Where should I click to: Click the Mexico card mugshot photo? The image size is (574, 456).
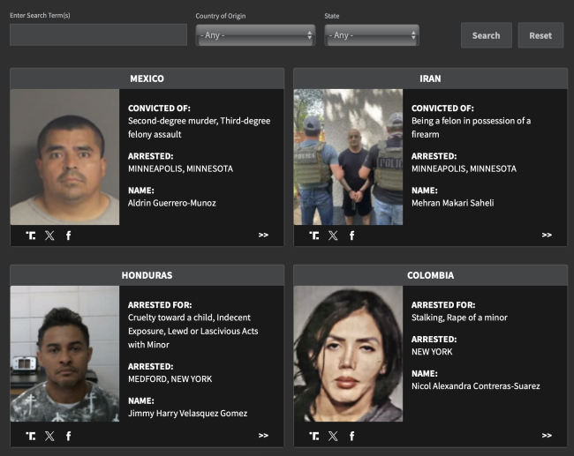pos(64,157)
